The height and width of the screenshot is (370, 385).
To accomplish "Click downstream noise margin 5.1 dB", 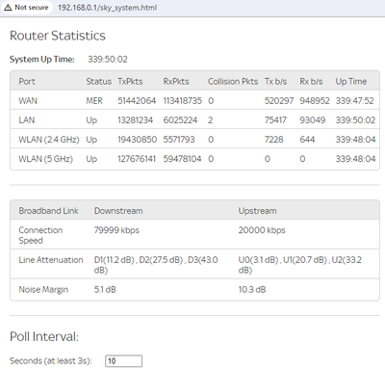I will click(x=105, y=290).
